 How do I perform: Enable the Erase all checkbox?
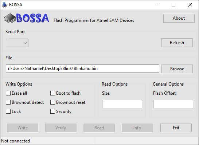coord(8,93)
